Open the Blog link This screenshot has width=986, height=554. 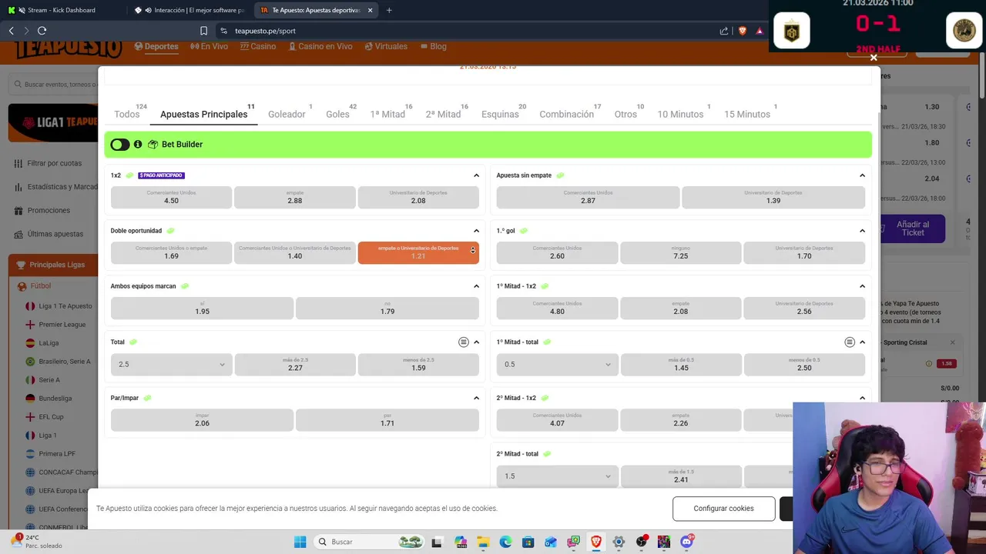coord(433,46)
